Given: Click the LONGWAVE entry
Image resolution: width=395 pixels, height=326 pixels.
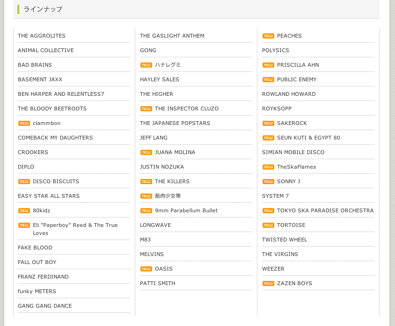Looking at the screenshot, I should [x=155, y=225].
